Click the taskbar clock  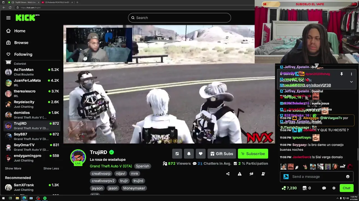[x=353, y=198]
